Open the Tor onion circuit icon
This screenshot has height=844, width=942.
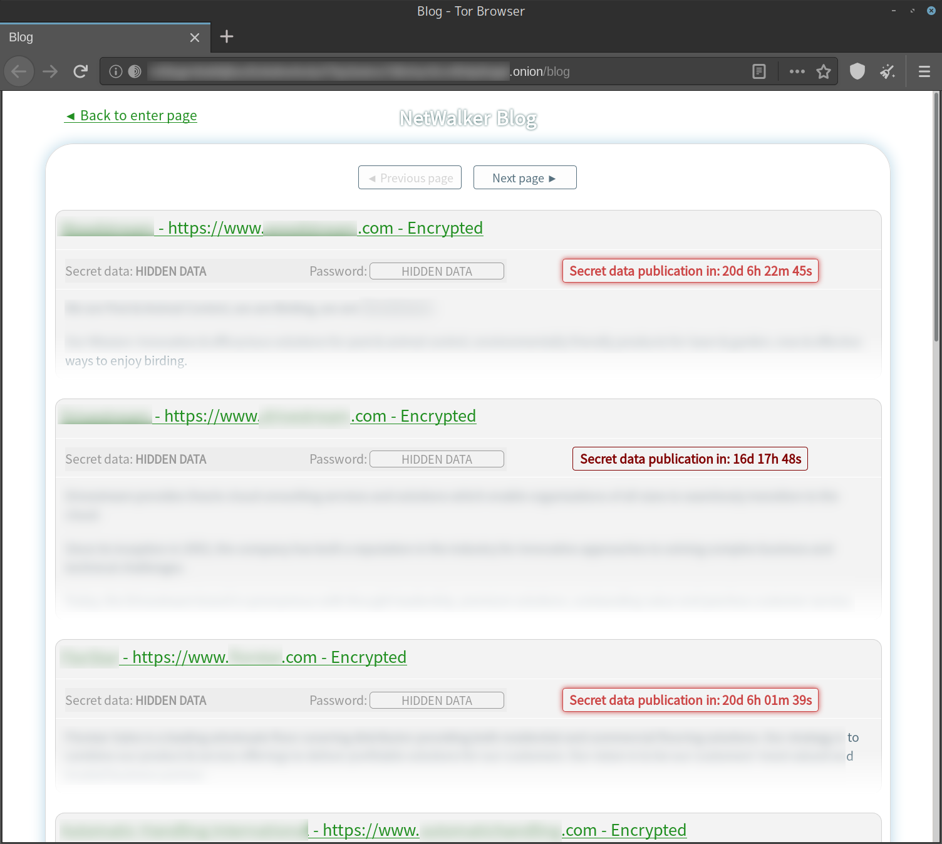coord(135,71)
